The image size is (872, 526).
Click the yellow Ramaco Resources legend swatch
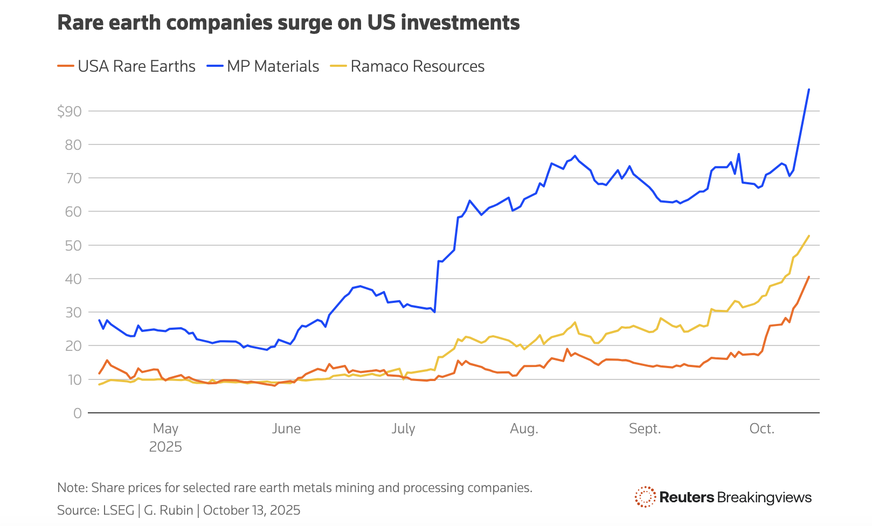coord(338,66)
